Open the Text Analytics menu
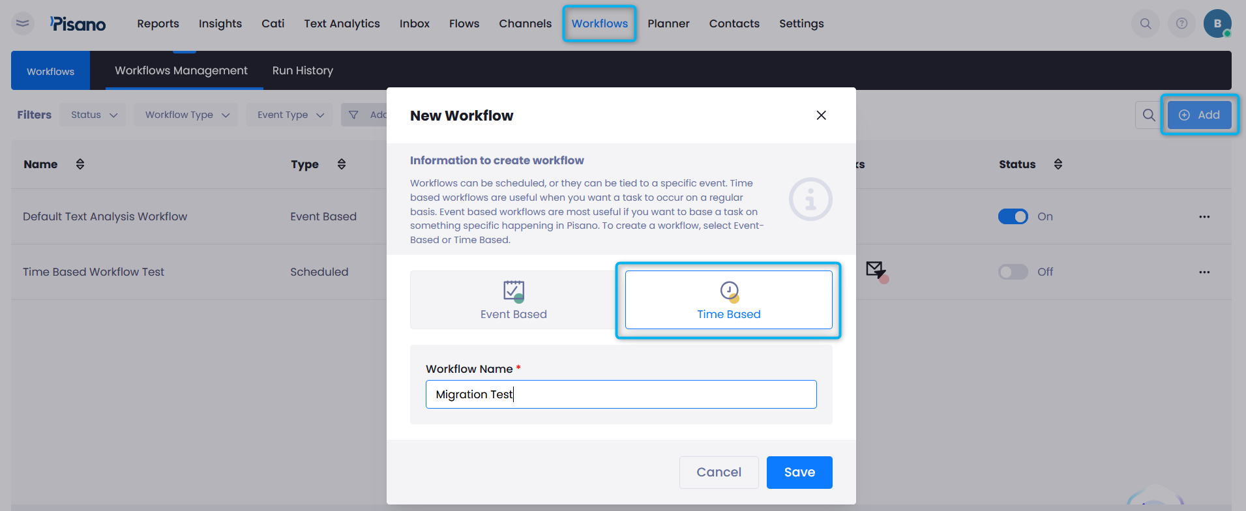This screenshot has height=511, width=1246. coord(342,24)
